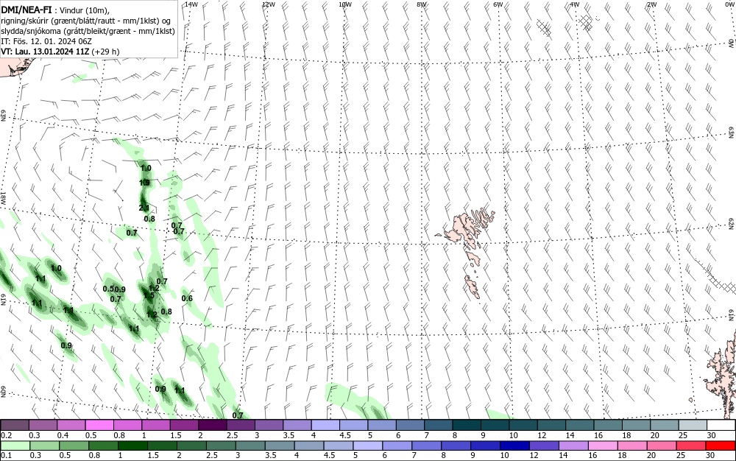
Task: Click the 'rigning/skúrir' legend description line
Action: [85, 21]
